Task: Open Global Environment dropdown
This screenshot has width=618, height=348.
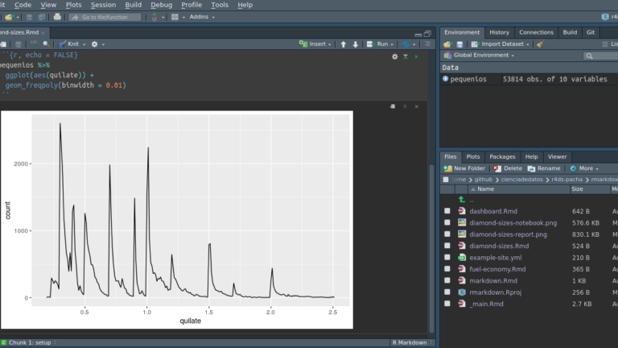Action: click(479, 56)
